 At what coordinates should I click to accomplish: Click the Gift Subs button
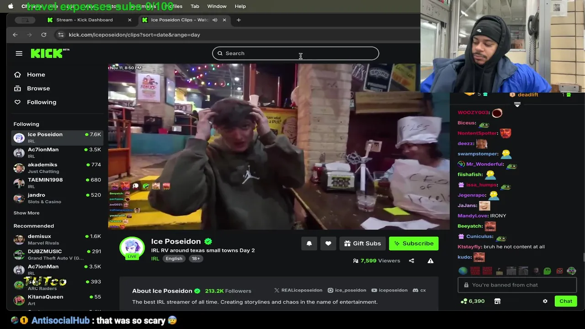coord(362,244)
